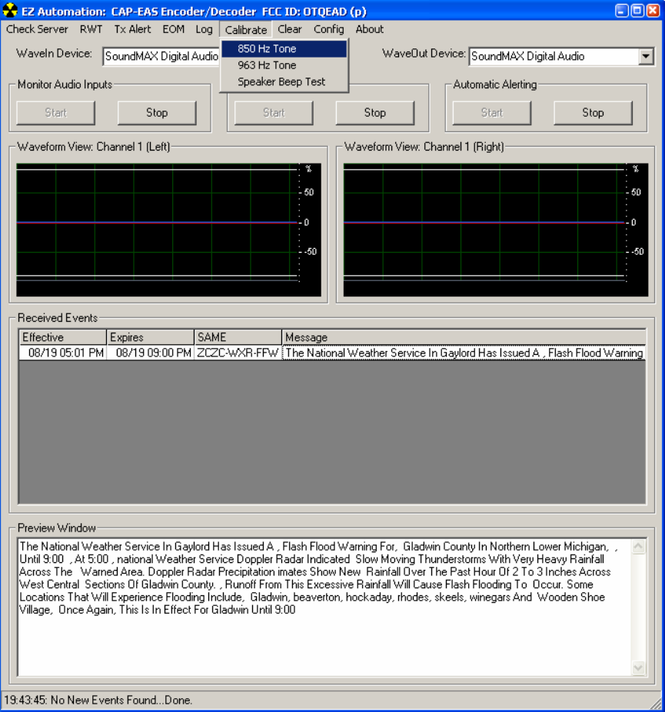Choose the 963 Hz Tone option
The image size is (665, 712).
pyautogui.click(x=284, y=65)
